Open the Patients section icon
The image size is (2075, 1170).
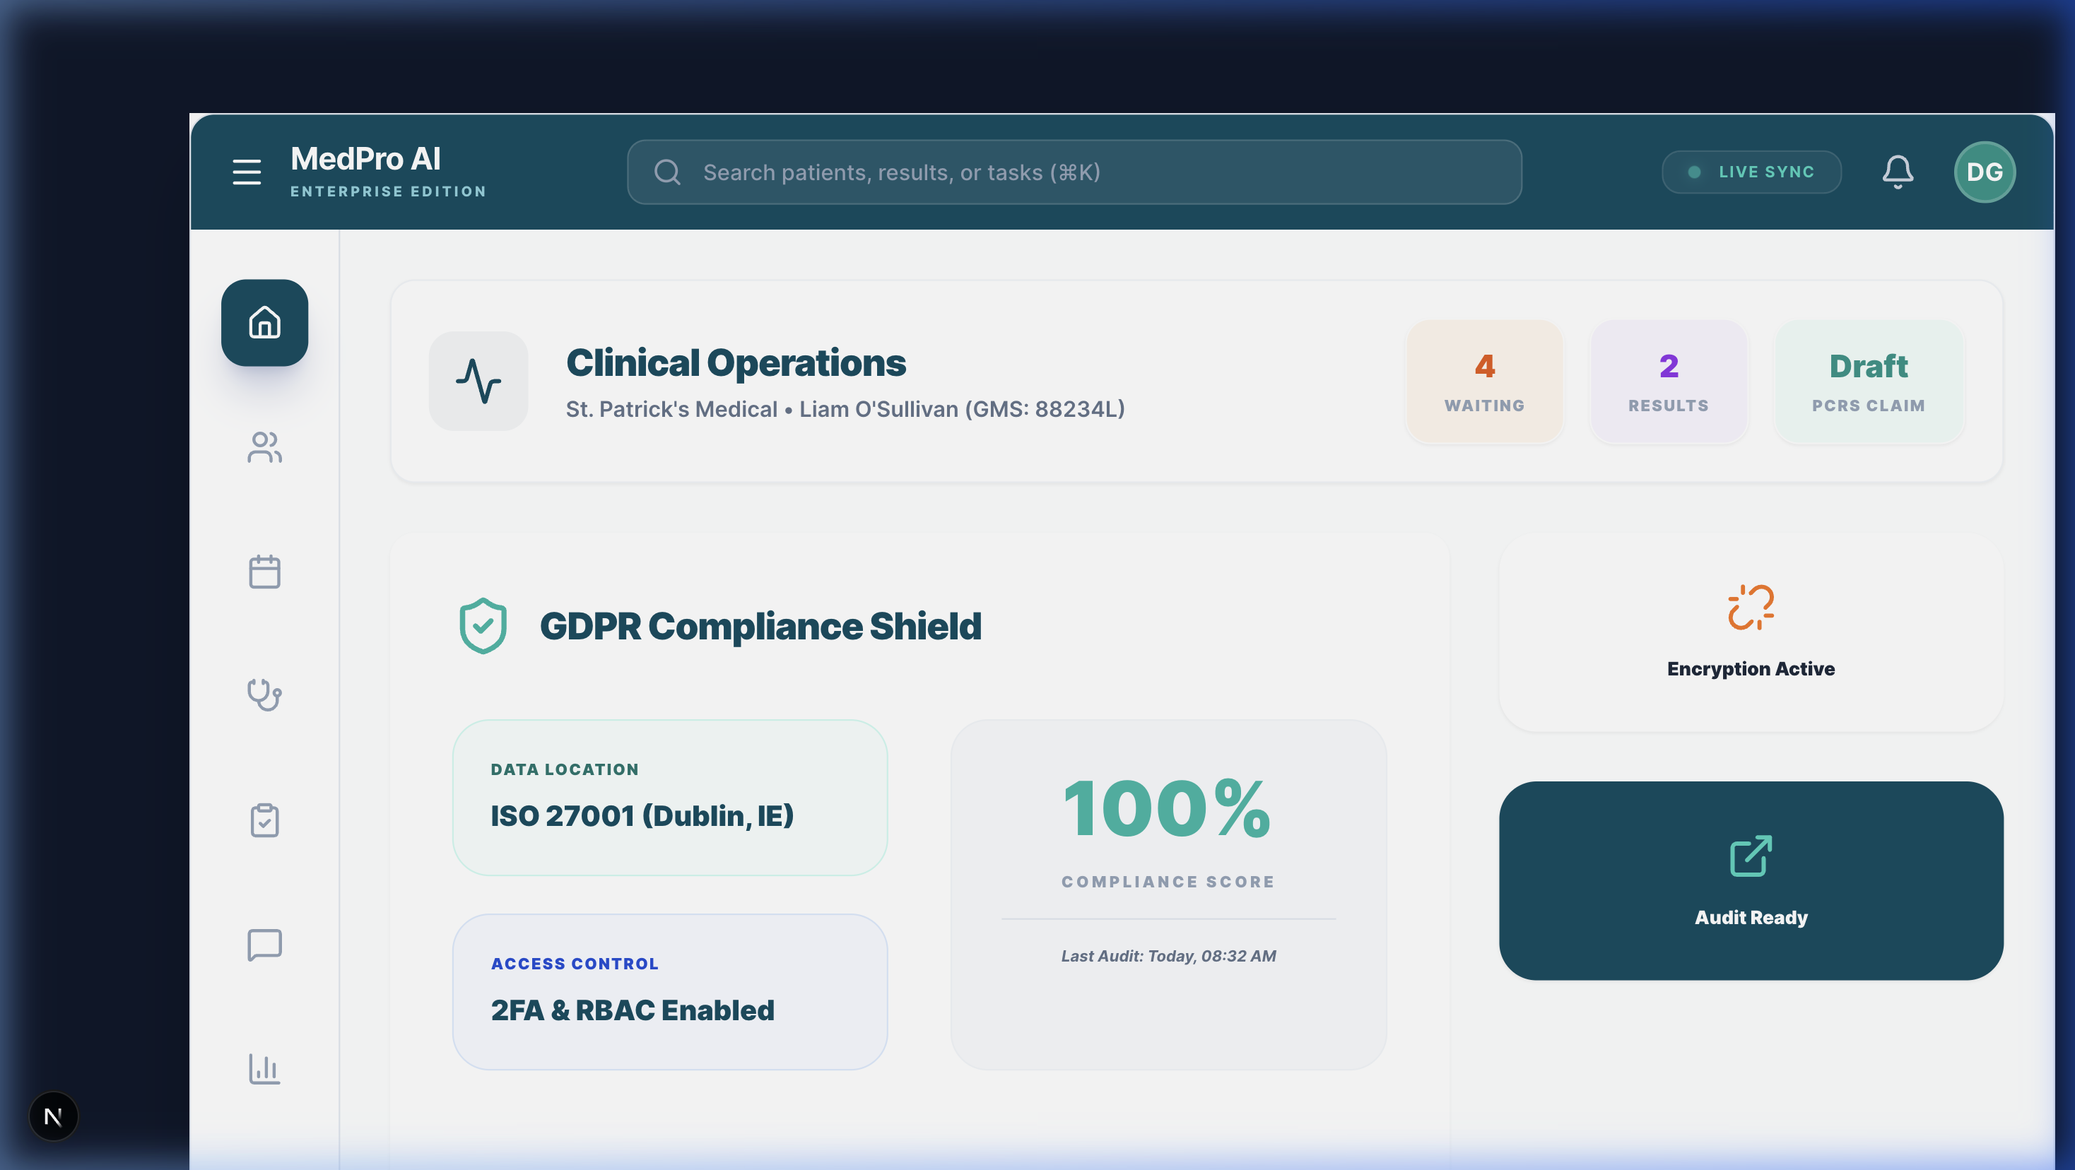pos(264,448)
